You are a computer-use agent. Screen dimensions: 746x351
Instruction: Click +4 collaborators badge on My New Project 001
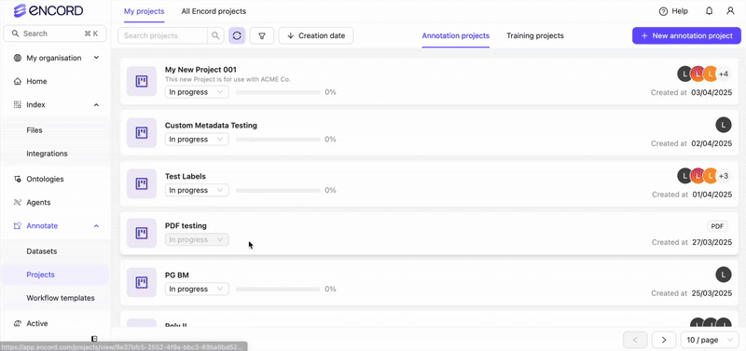click(x=724, y=74)
